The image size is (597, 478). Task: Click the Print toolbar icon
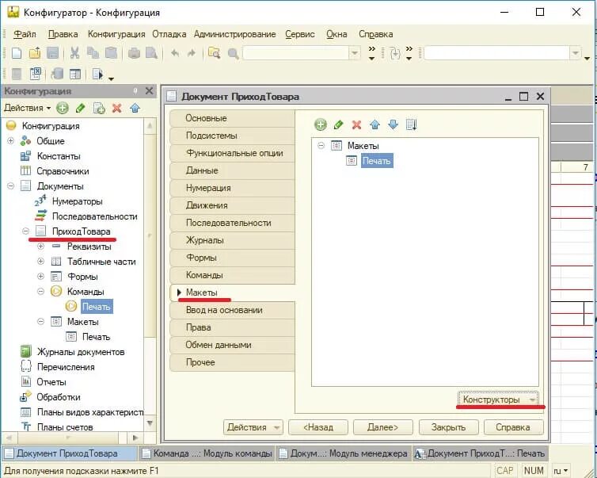coord(134,53)
